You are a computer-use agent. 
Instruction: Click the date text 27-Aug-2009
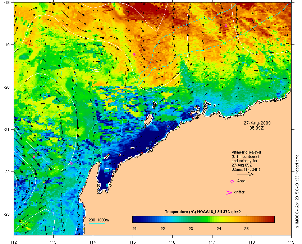257,123
